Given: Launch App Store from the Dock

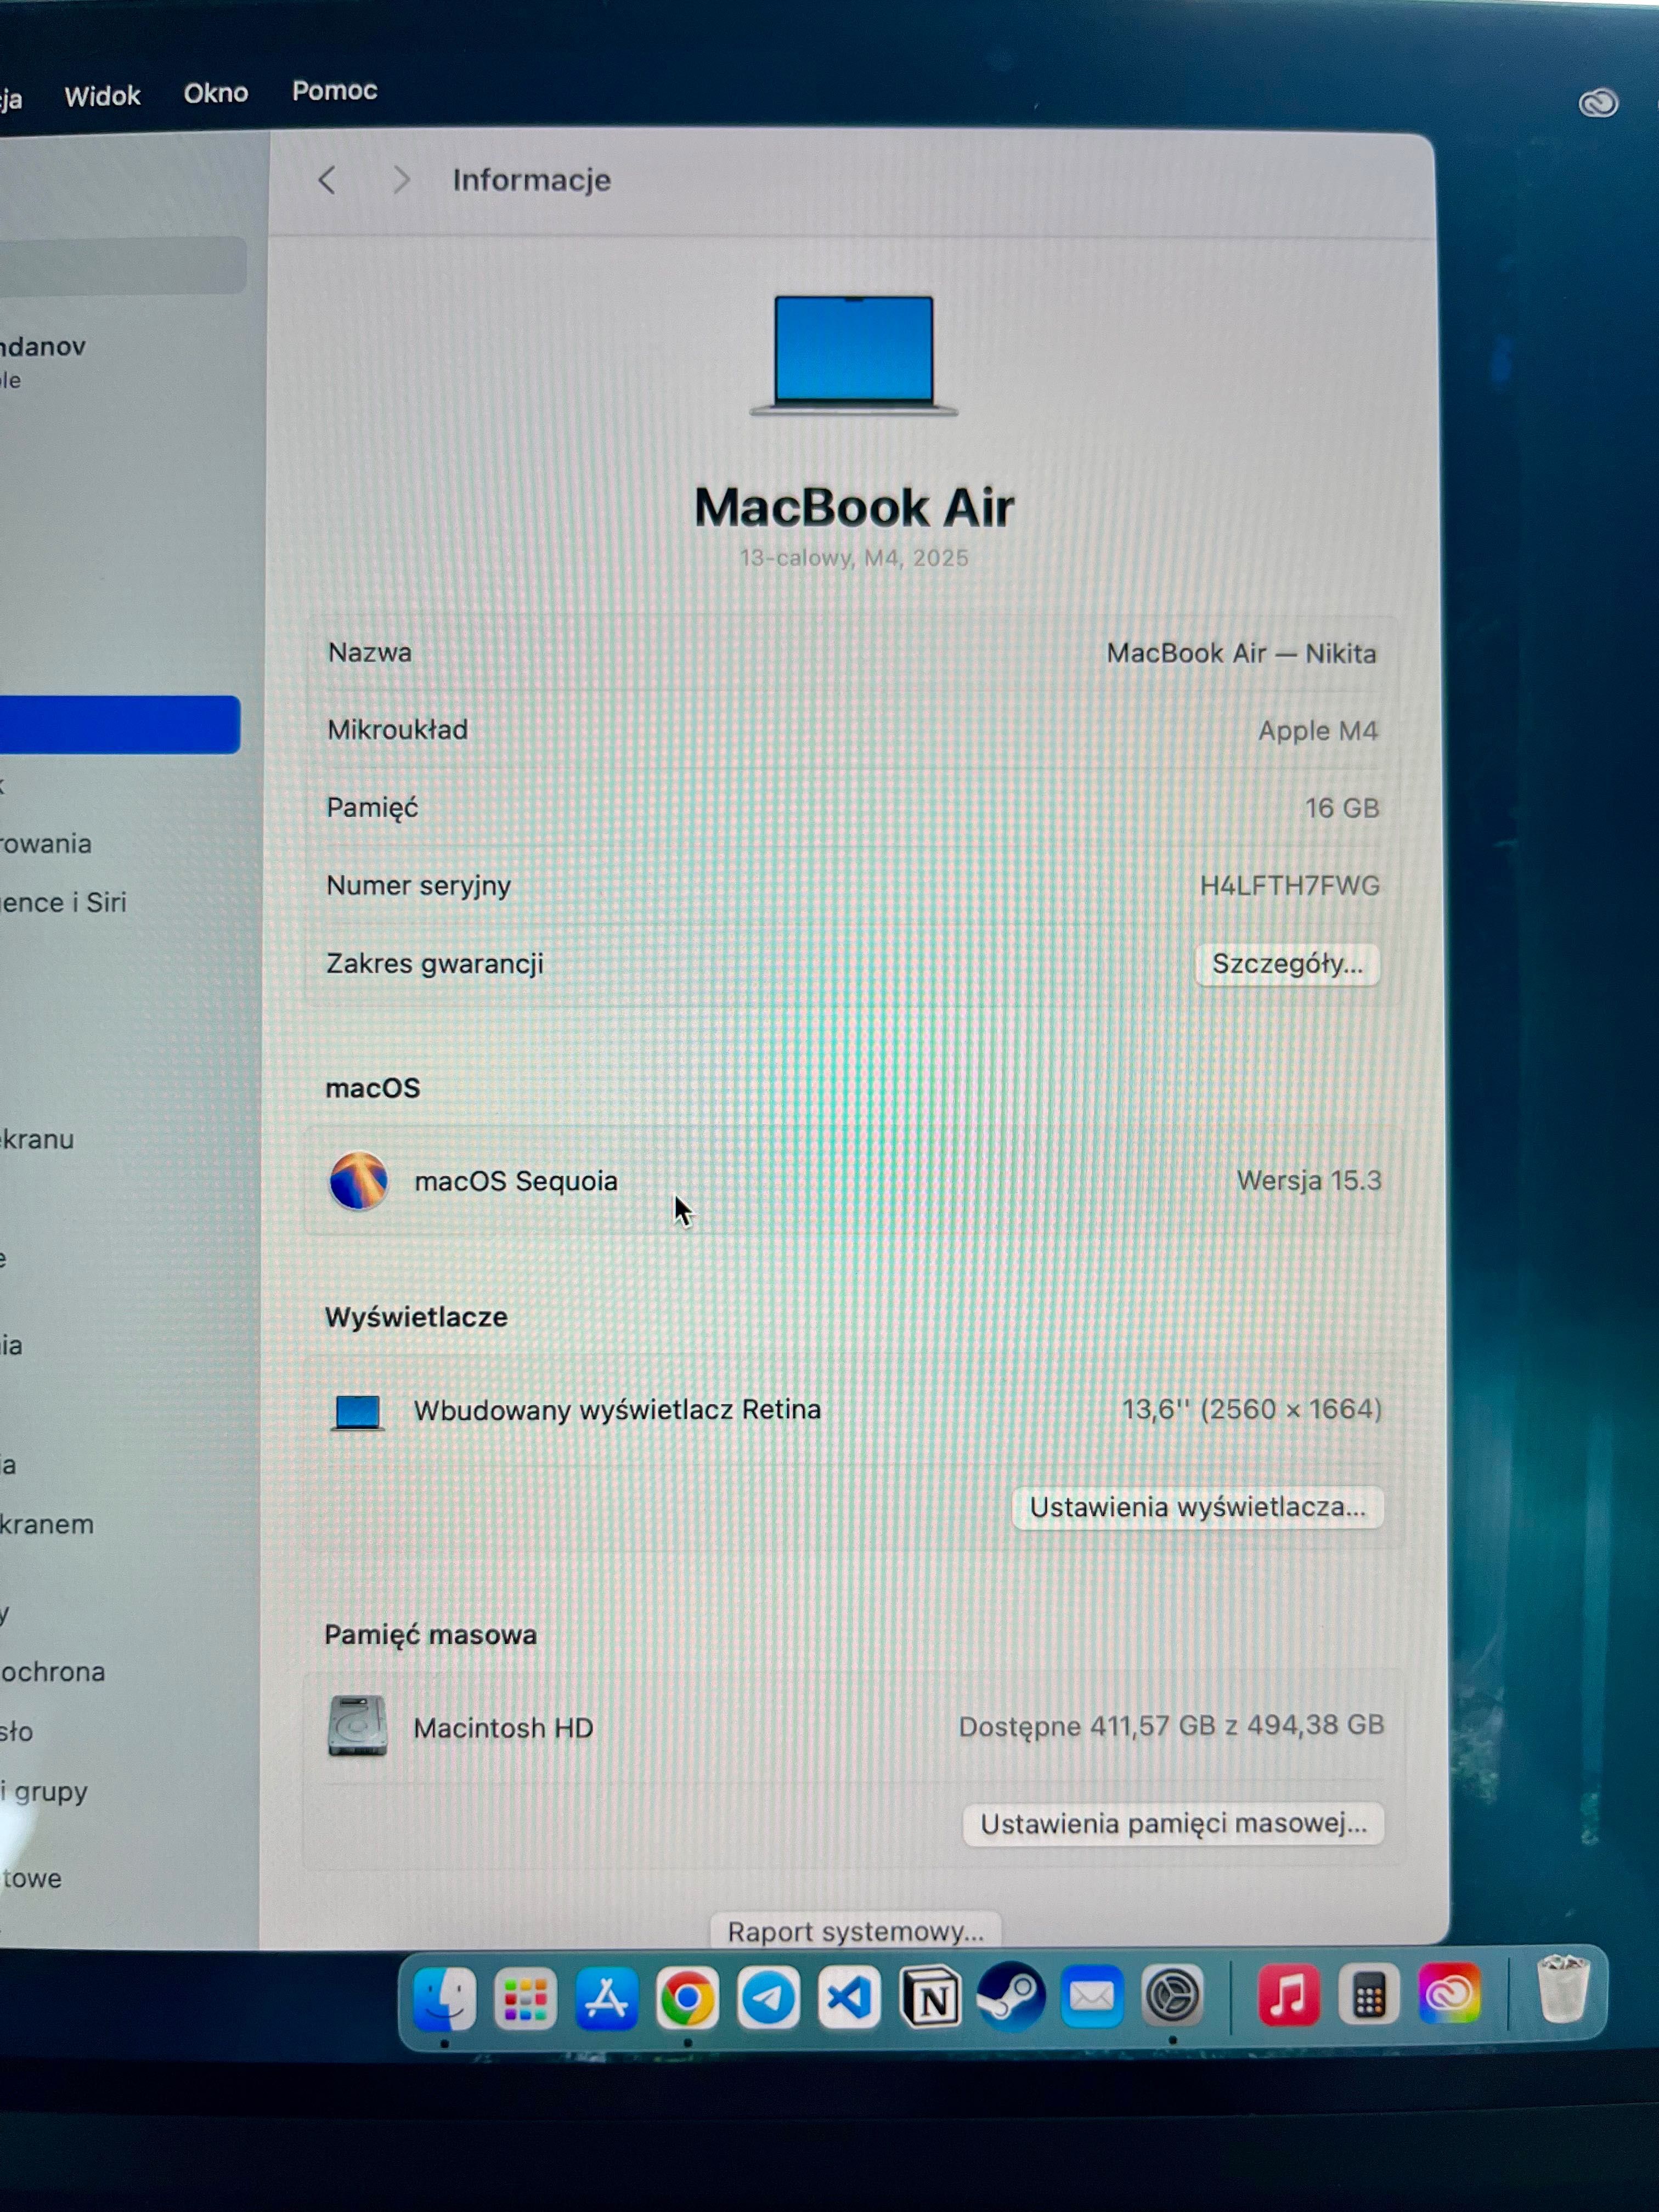Looking at the screenshot, I should point(606,1999).
